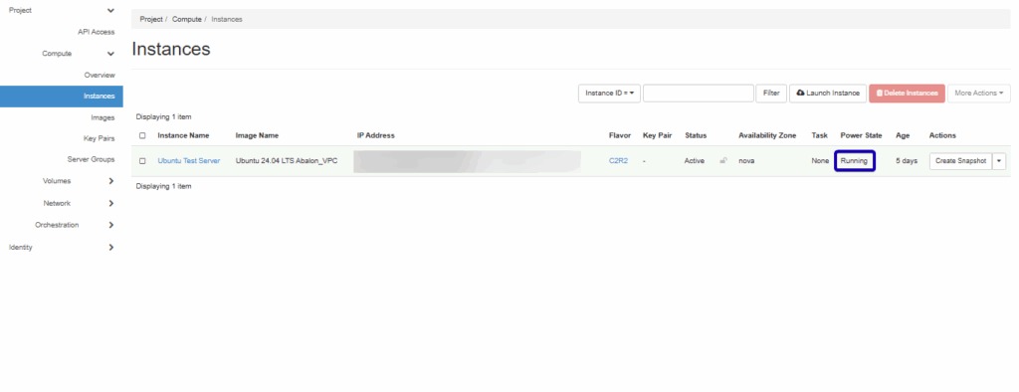Image resolution: width=1019 pixels, height=392 pixels.
Task: Click Project breadcrumb link
Action: [x=151, y=20]
